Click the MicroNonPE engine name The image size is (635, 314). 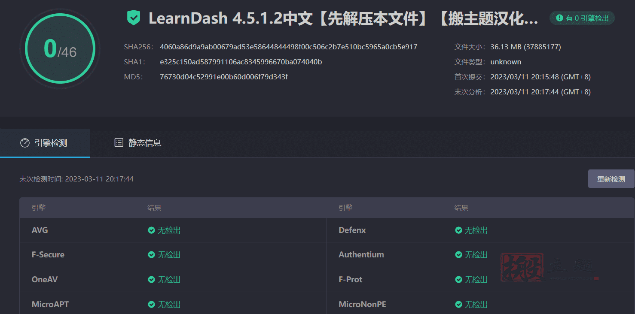[363, 305]
